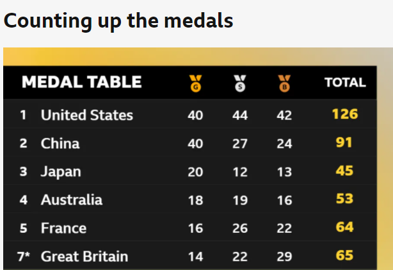Click United States silver count 44
Viewport: 393px width, 270px height.
click(240, 115)
